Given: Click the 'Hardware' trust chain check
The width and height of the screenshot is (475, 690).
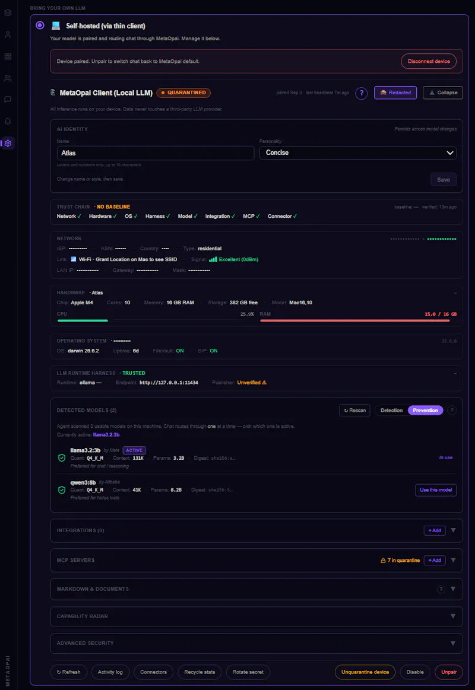Looking at the screenshot, I should [x=103, y=217].
